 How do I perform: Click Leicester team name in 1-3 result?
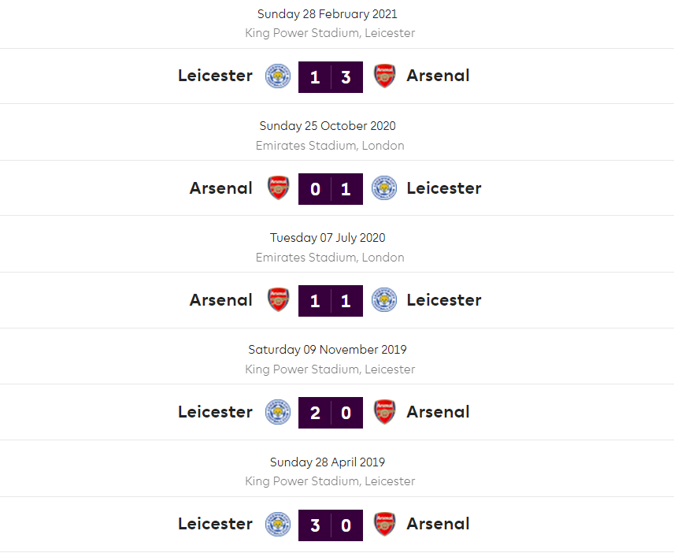coord(215,76)
